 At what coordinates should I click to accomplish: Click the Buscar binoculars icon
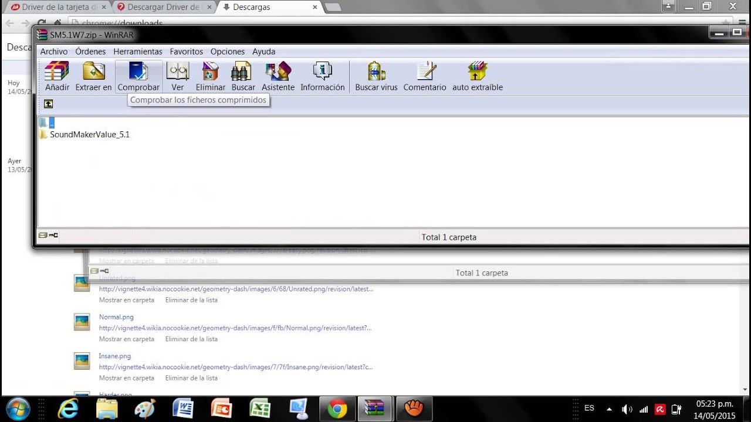click(x=243, y=76)
